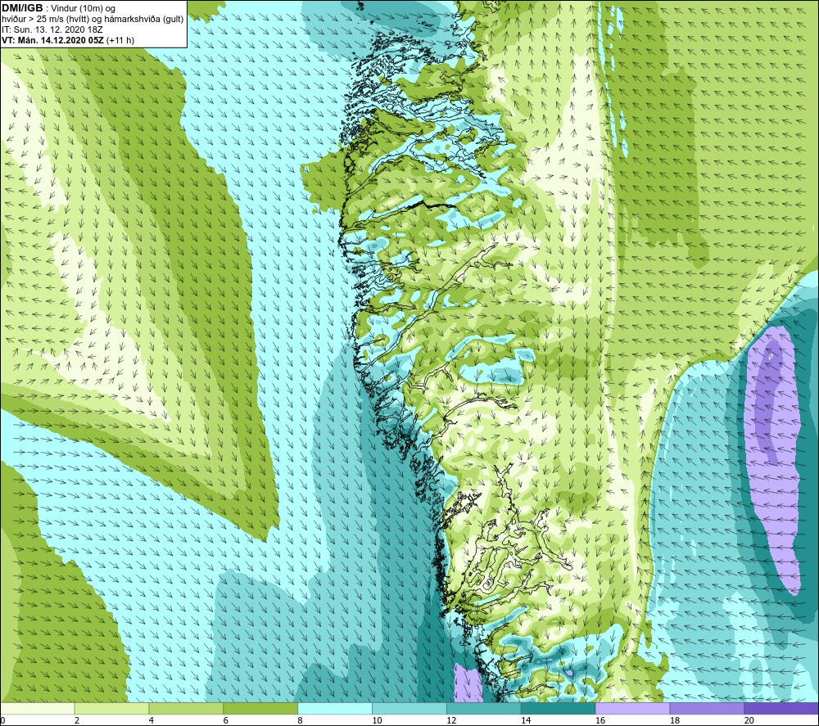819x726 pixels.
Task: Click the 2–4 m/s light green legend swatch
Action: coord(111,709)
